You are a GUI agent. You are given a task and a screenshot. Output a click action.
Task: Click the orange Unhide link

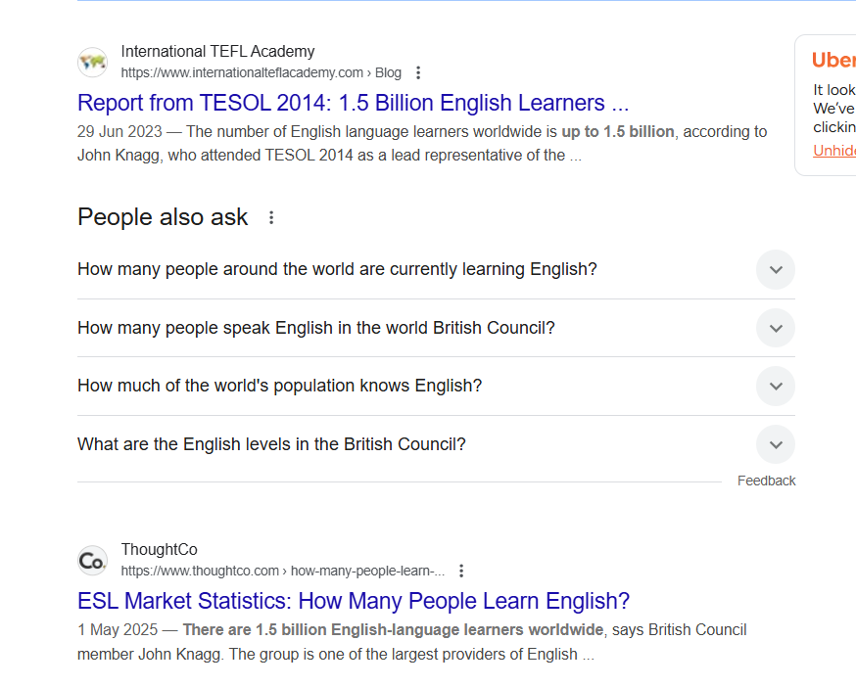point(834,150)
